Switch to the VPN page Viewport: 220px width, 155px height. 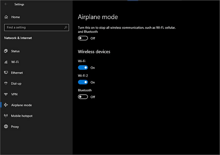[14, 94]
